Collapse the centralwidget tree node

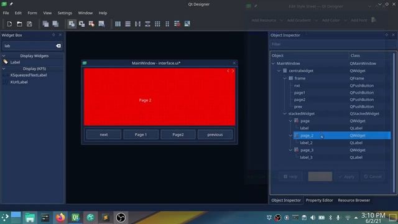pyautogui.click(x=279, y=71)
